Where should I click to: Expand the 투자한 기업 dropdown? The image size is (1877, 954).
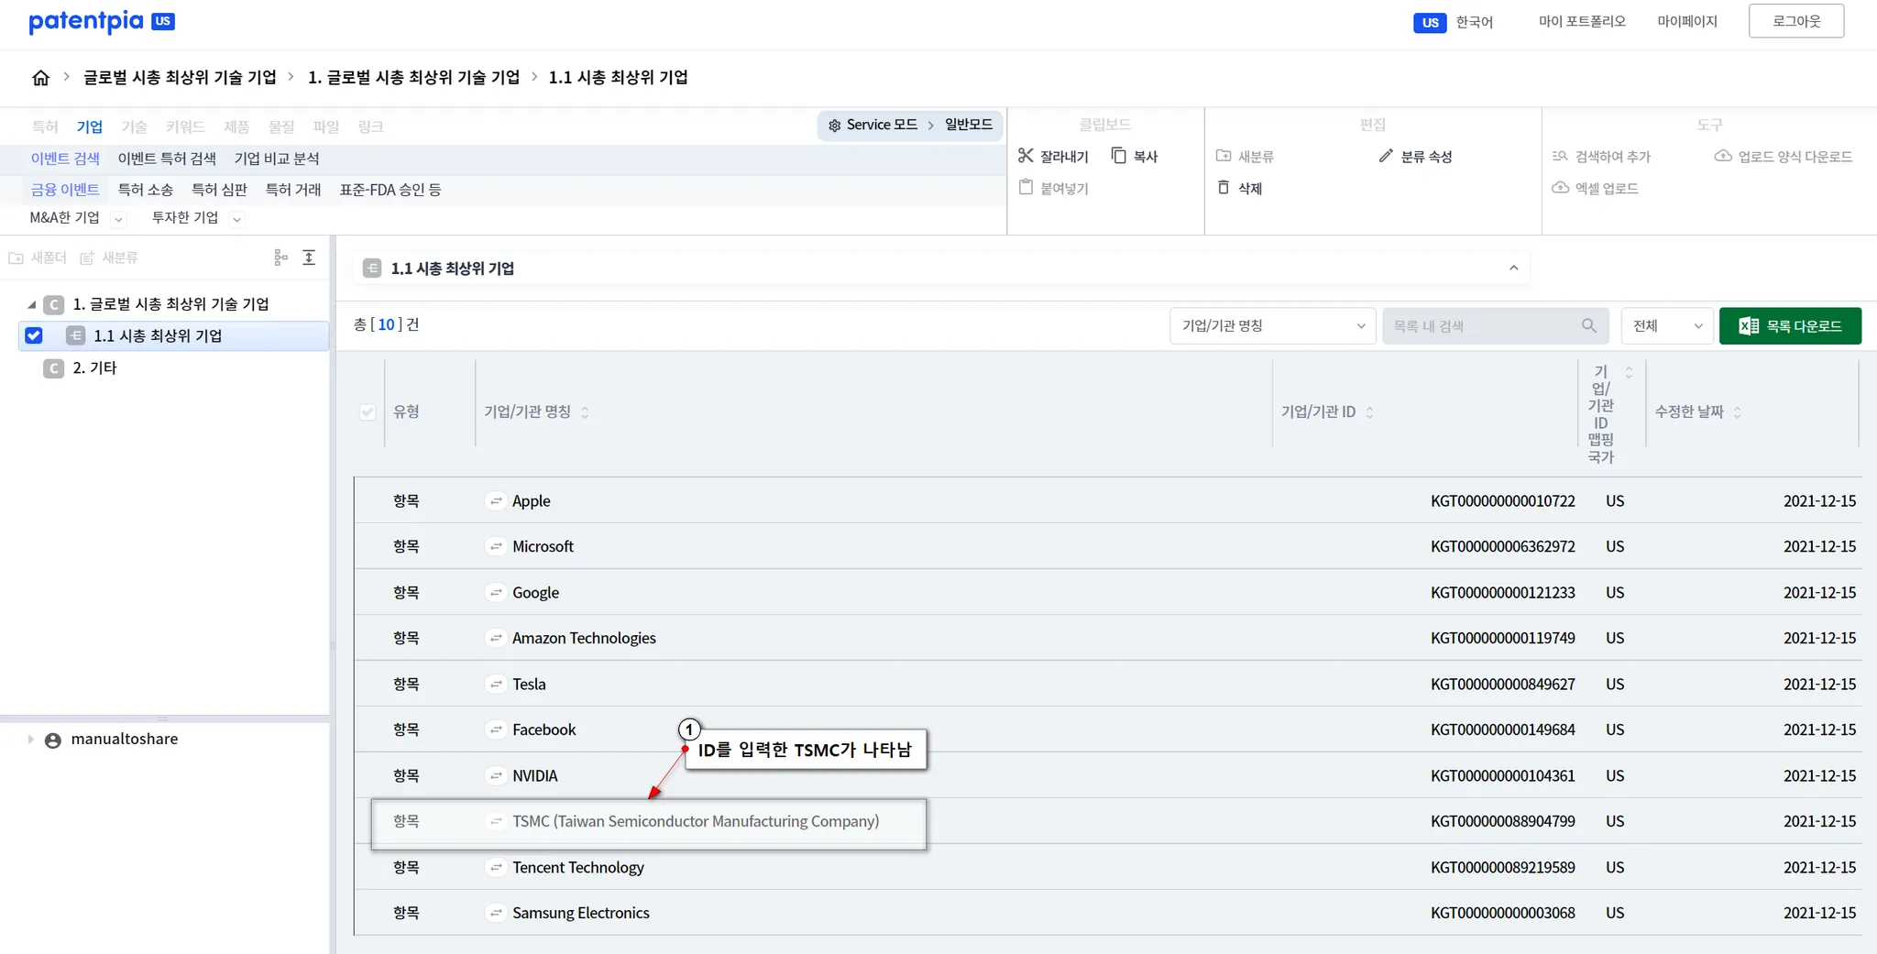(236, 219)
